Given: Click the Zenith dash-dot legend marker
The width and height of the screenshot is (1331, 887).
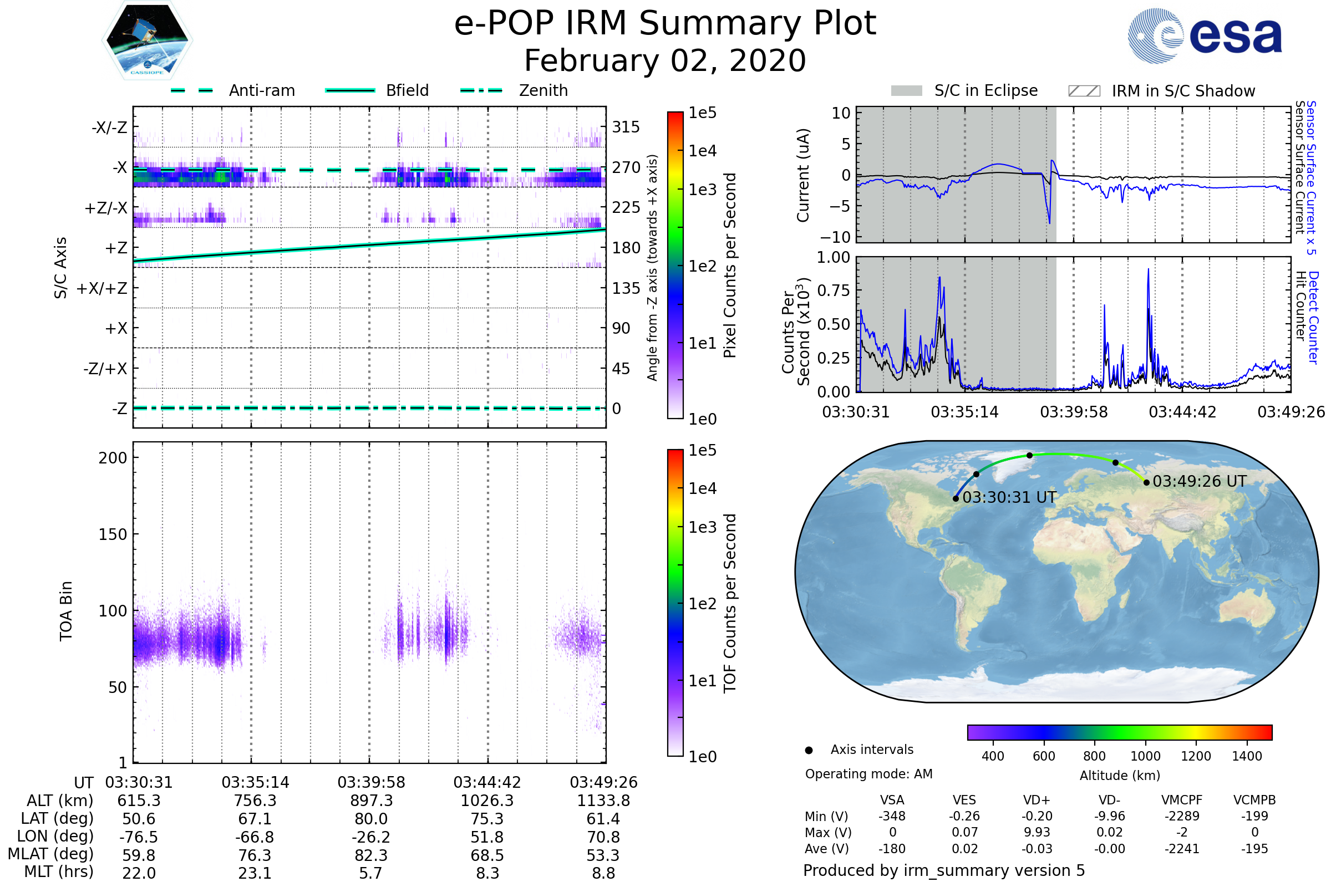Looking at the screenshot, I should 481,90.
